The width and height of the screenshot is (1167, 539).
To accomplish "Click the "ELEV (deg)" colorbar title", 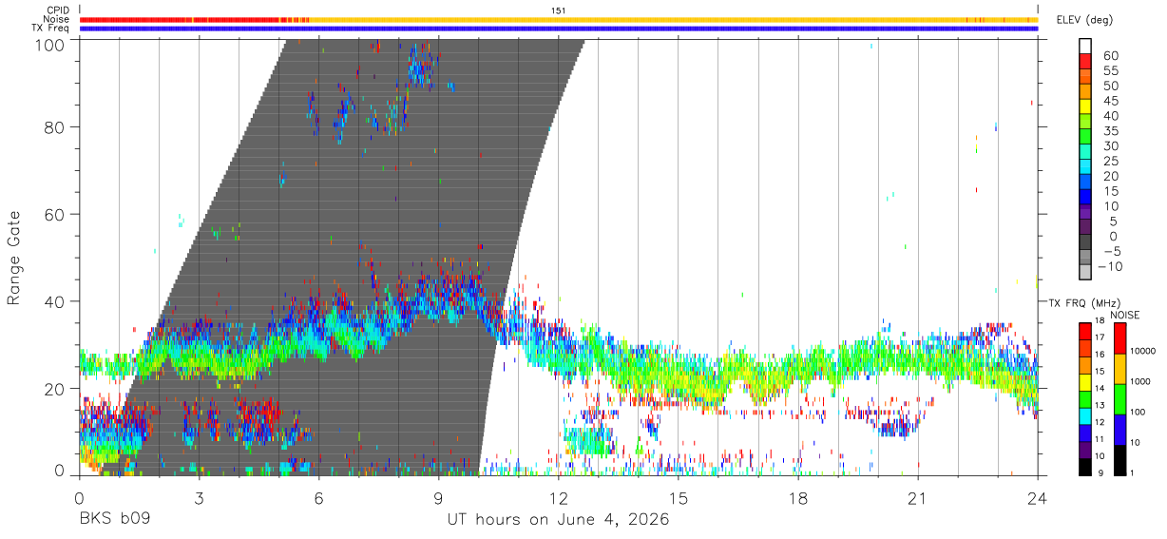I will pyautogui.click(x=1086, y=19).
